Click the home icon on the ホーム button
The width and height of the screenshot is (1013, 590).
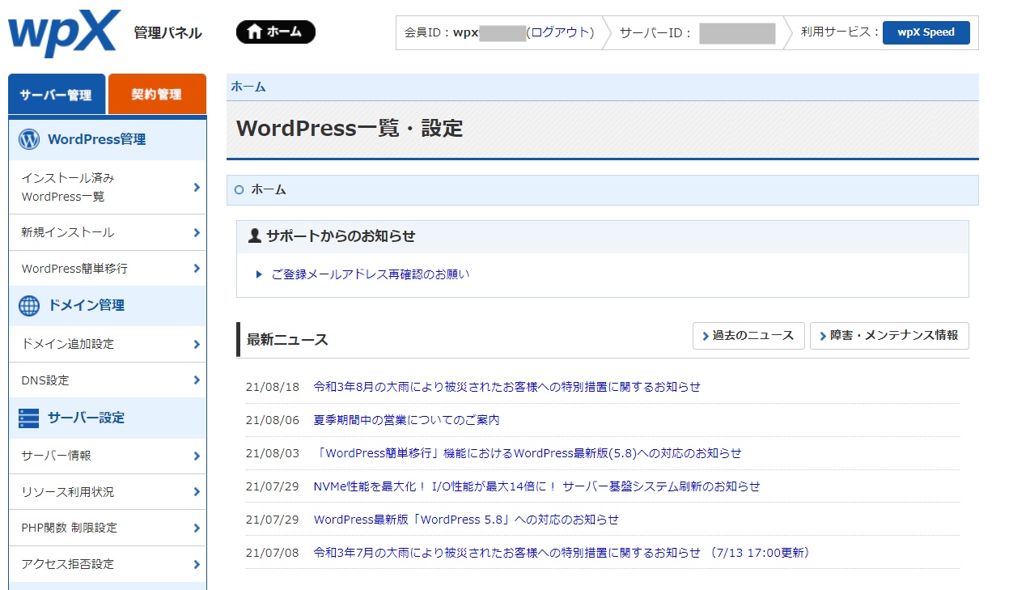[x=255, y=31]
